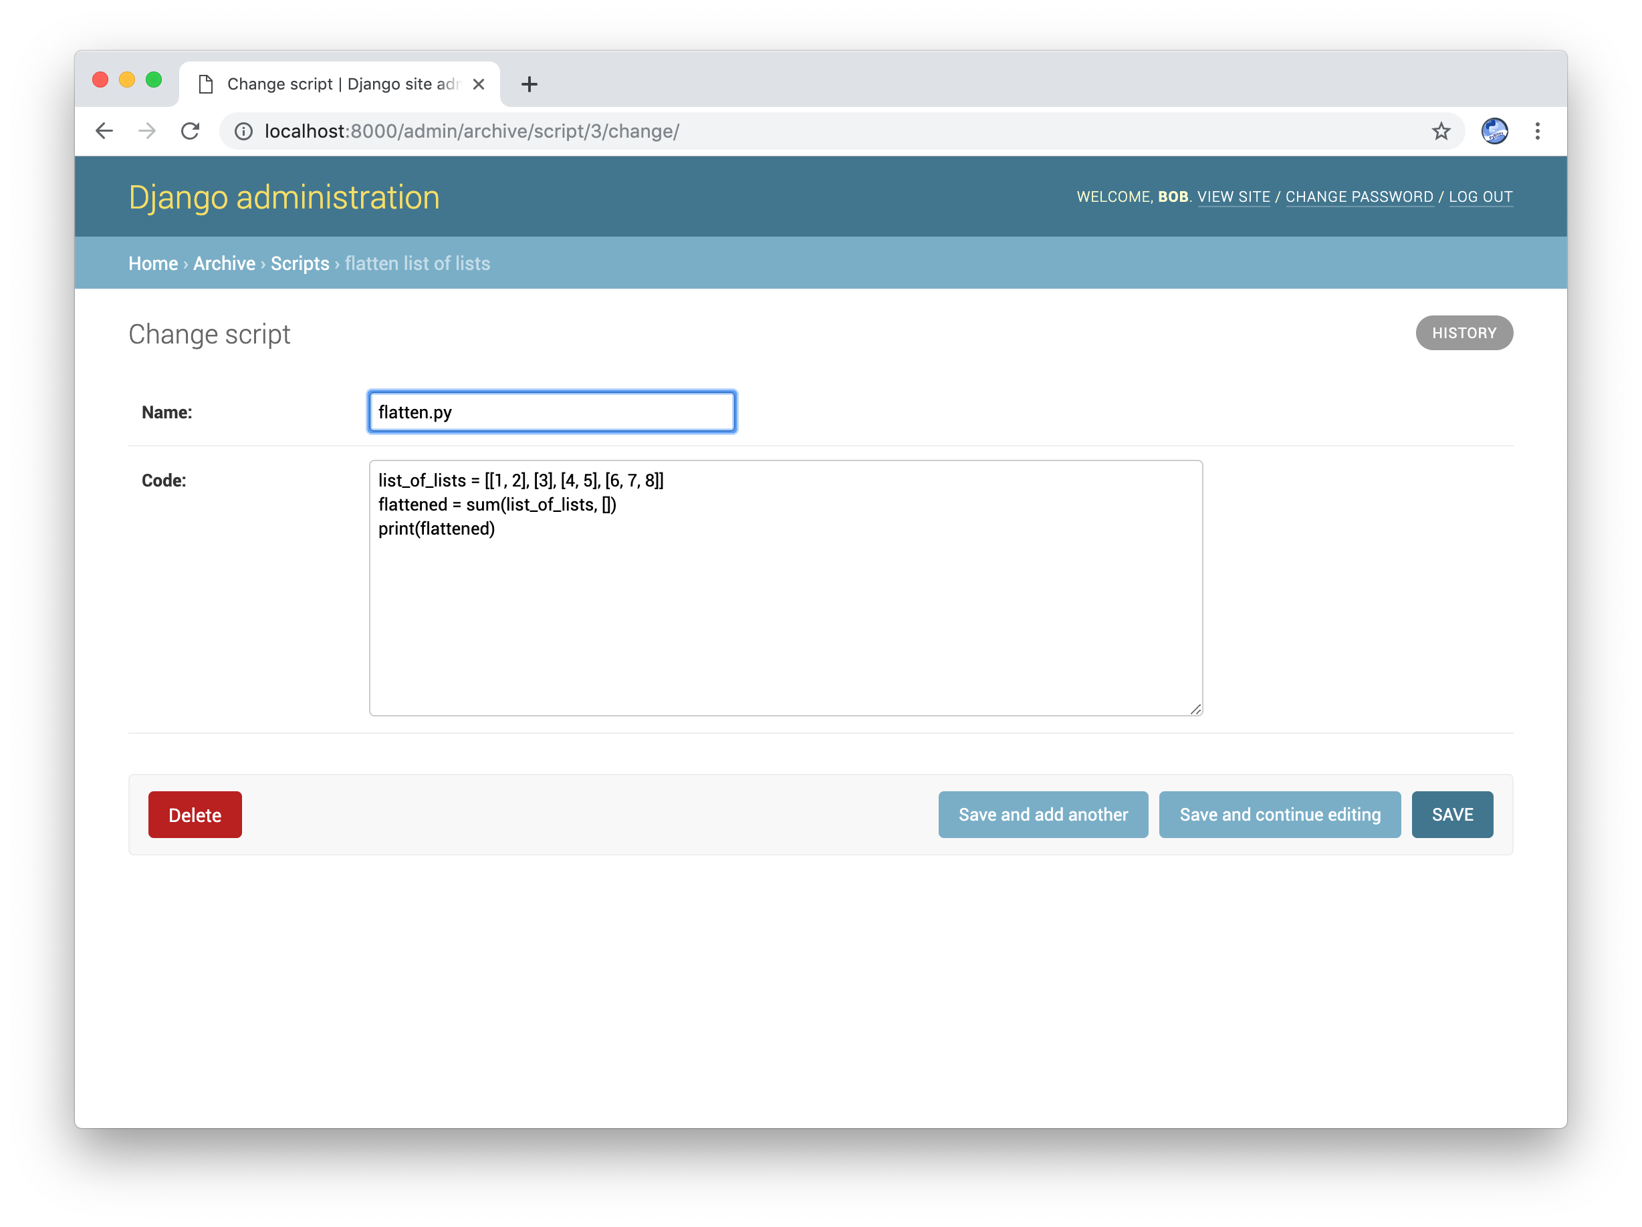Navigate to the Scripts breadcrumb link
Viewport: 1642px width, 1227px height.
coord(300,263)
